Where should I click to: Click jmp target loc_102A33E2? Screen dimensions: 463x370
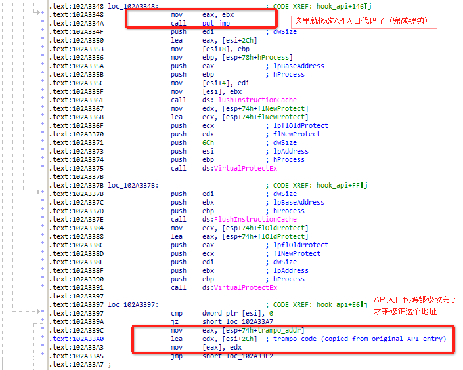pos(249,356)
